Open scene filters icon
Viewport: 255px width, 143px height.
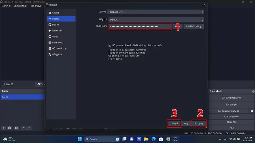pos(16,128)
